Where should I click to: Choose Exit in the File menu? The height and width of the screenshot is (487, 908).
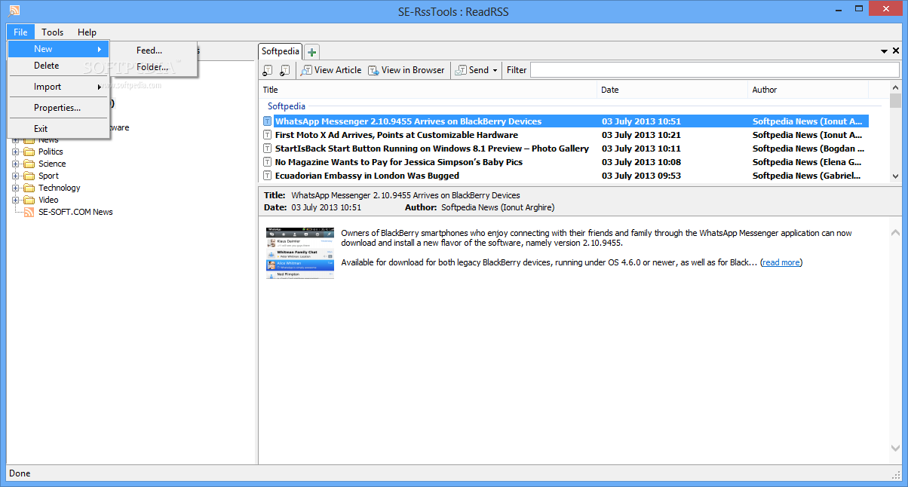(x=59, y=129)
